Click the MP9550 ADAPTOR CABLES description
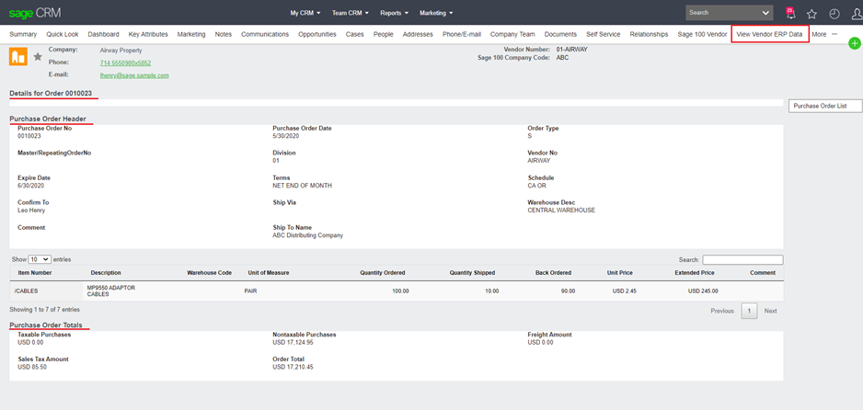 pos(111,290)
